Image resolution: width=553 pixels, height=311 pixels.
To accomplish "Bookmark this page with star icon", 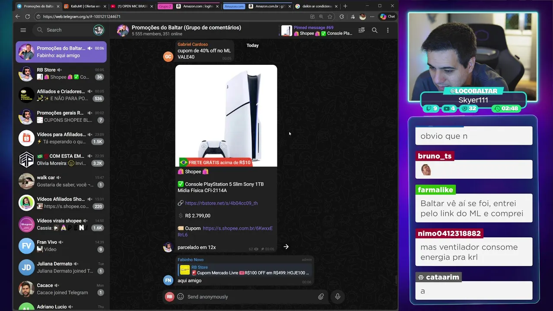I will [330, 16].
